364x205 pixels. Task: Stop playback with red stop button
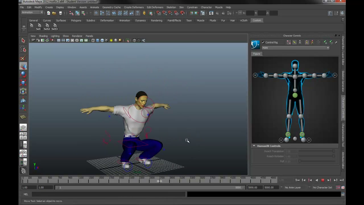[323, 180]
